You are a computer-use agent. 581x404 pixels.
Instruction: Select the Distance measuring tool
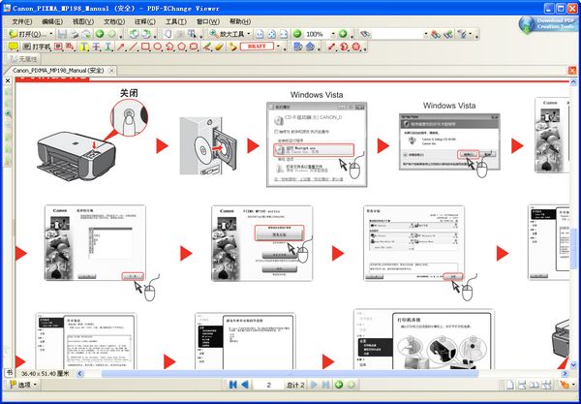[x=332, y=47]
